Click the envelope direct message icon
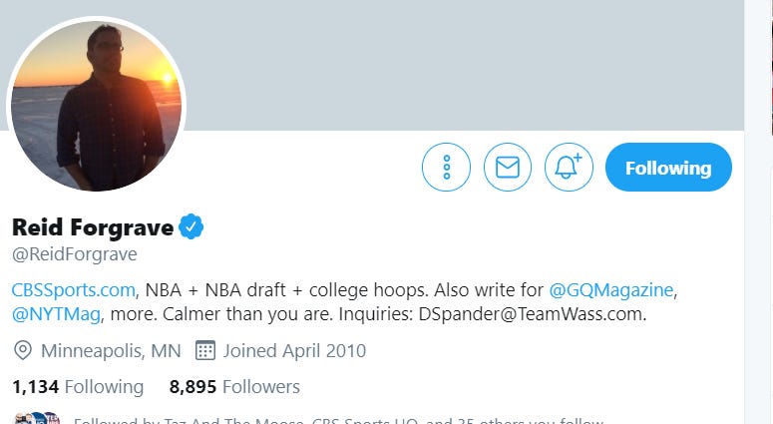Image resolution: width=773 pixels, height=424 pixels. coord(508,168)
